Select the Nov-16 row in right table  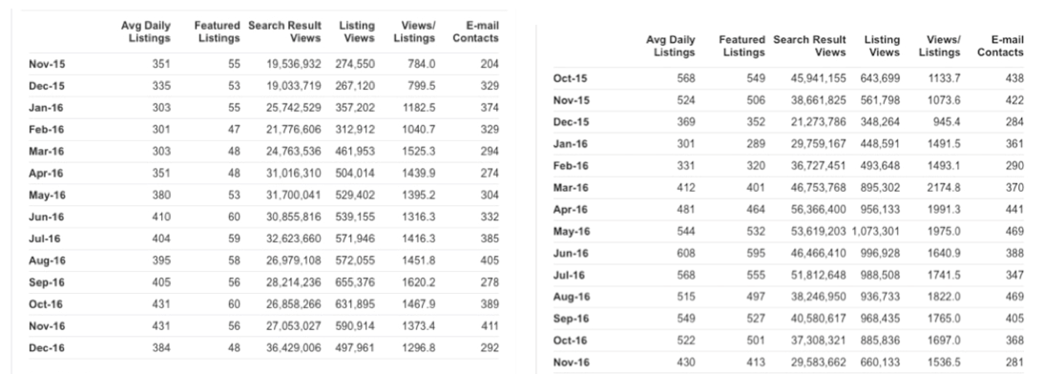[788, 363]
